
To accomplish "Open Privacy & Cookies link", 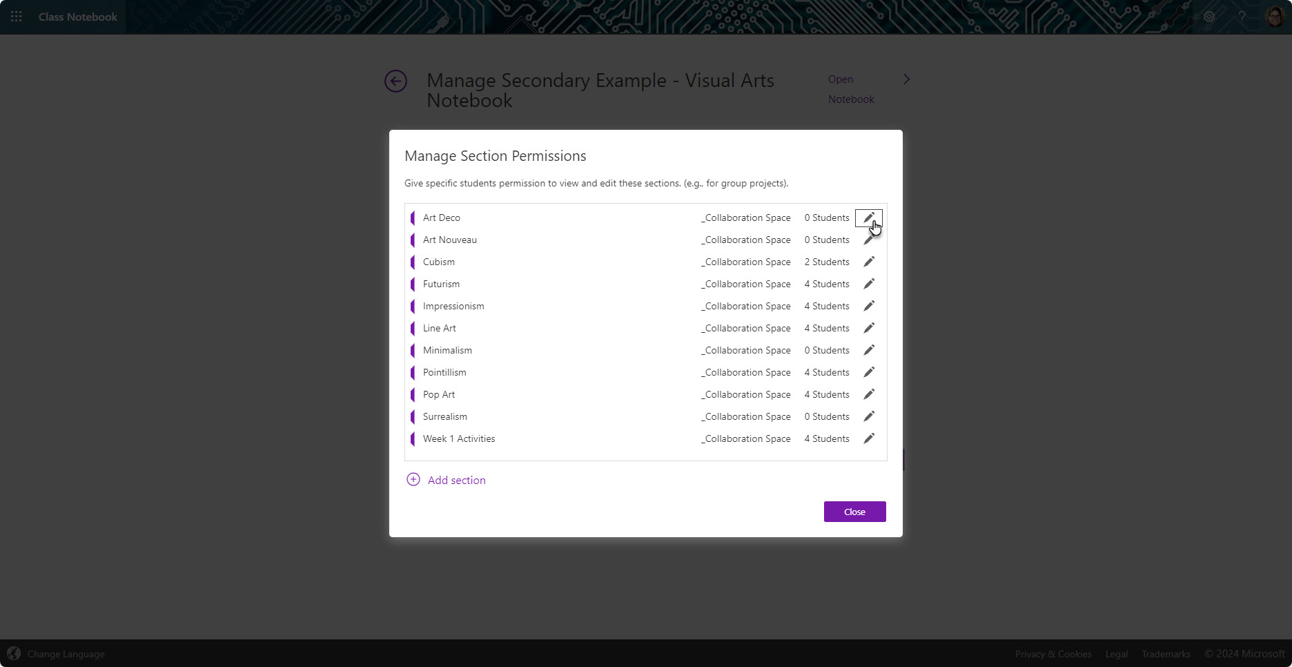I will 1053,654.
